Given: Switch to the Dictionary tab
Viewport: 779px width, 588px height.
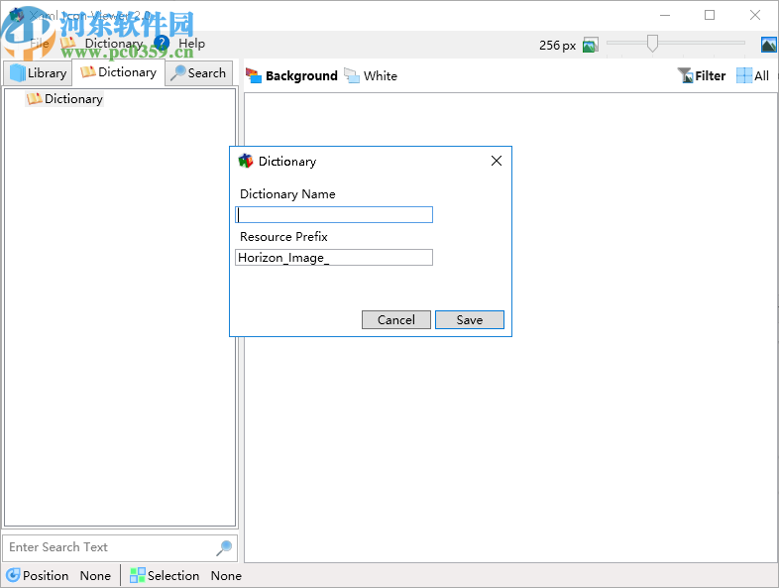Looking at the screenshot, I should pyautogui.click(x=118, y=72).
